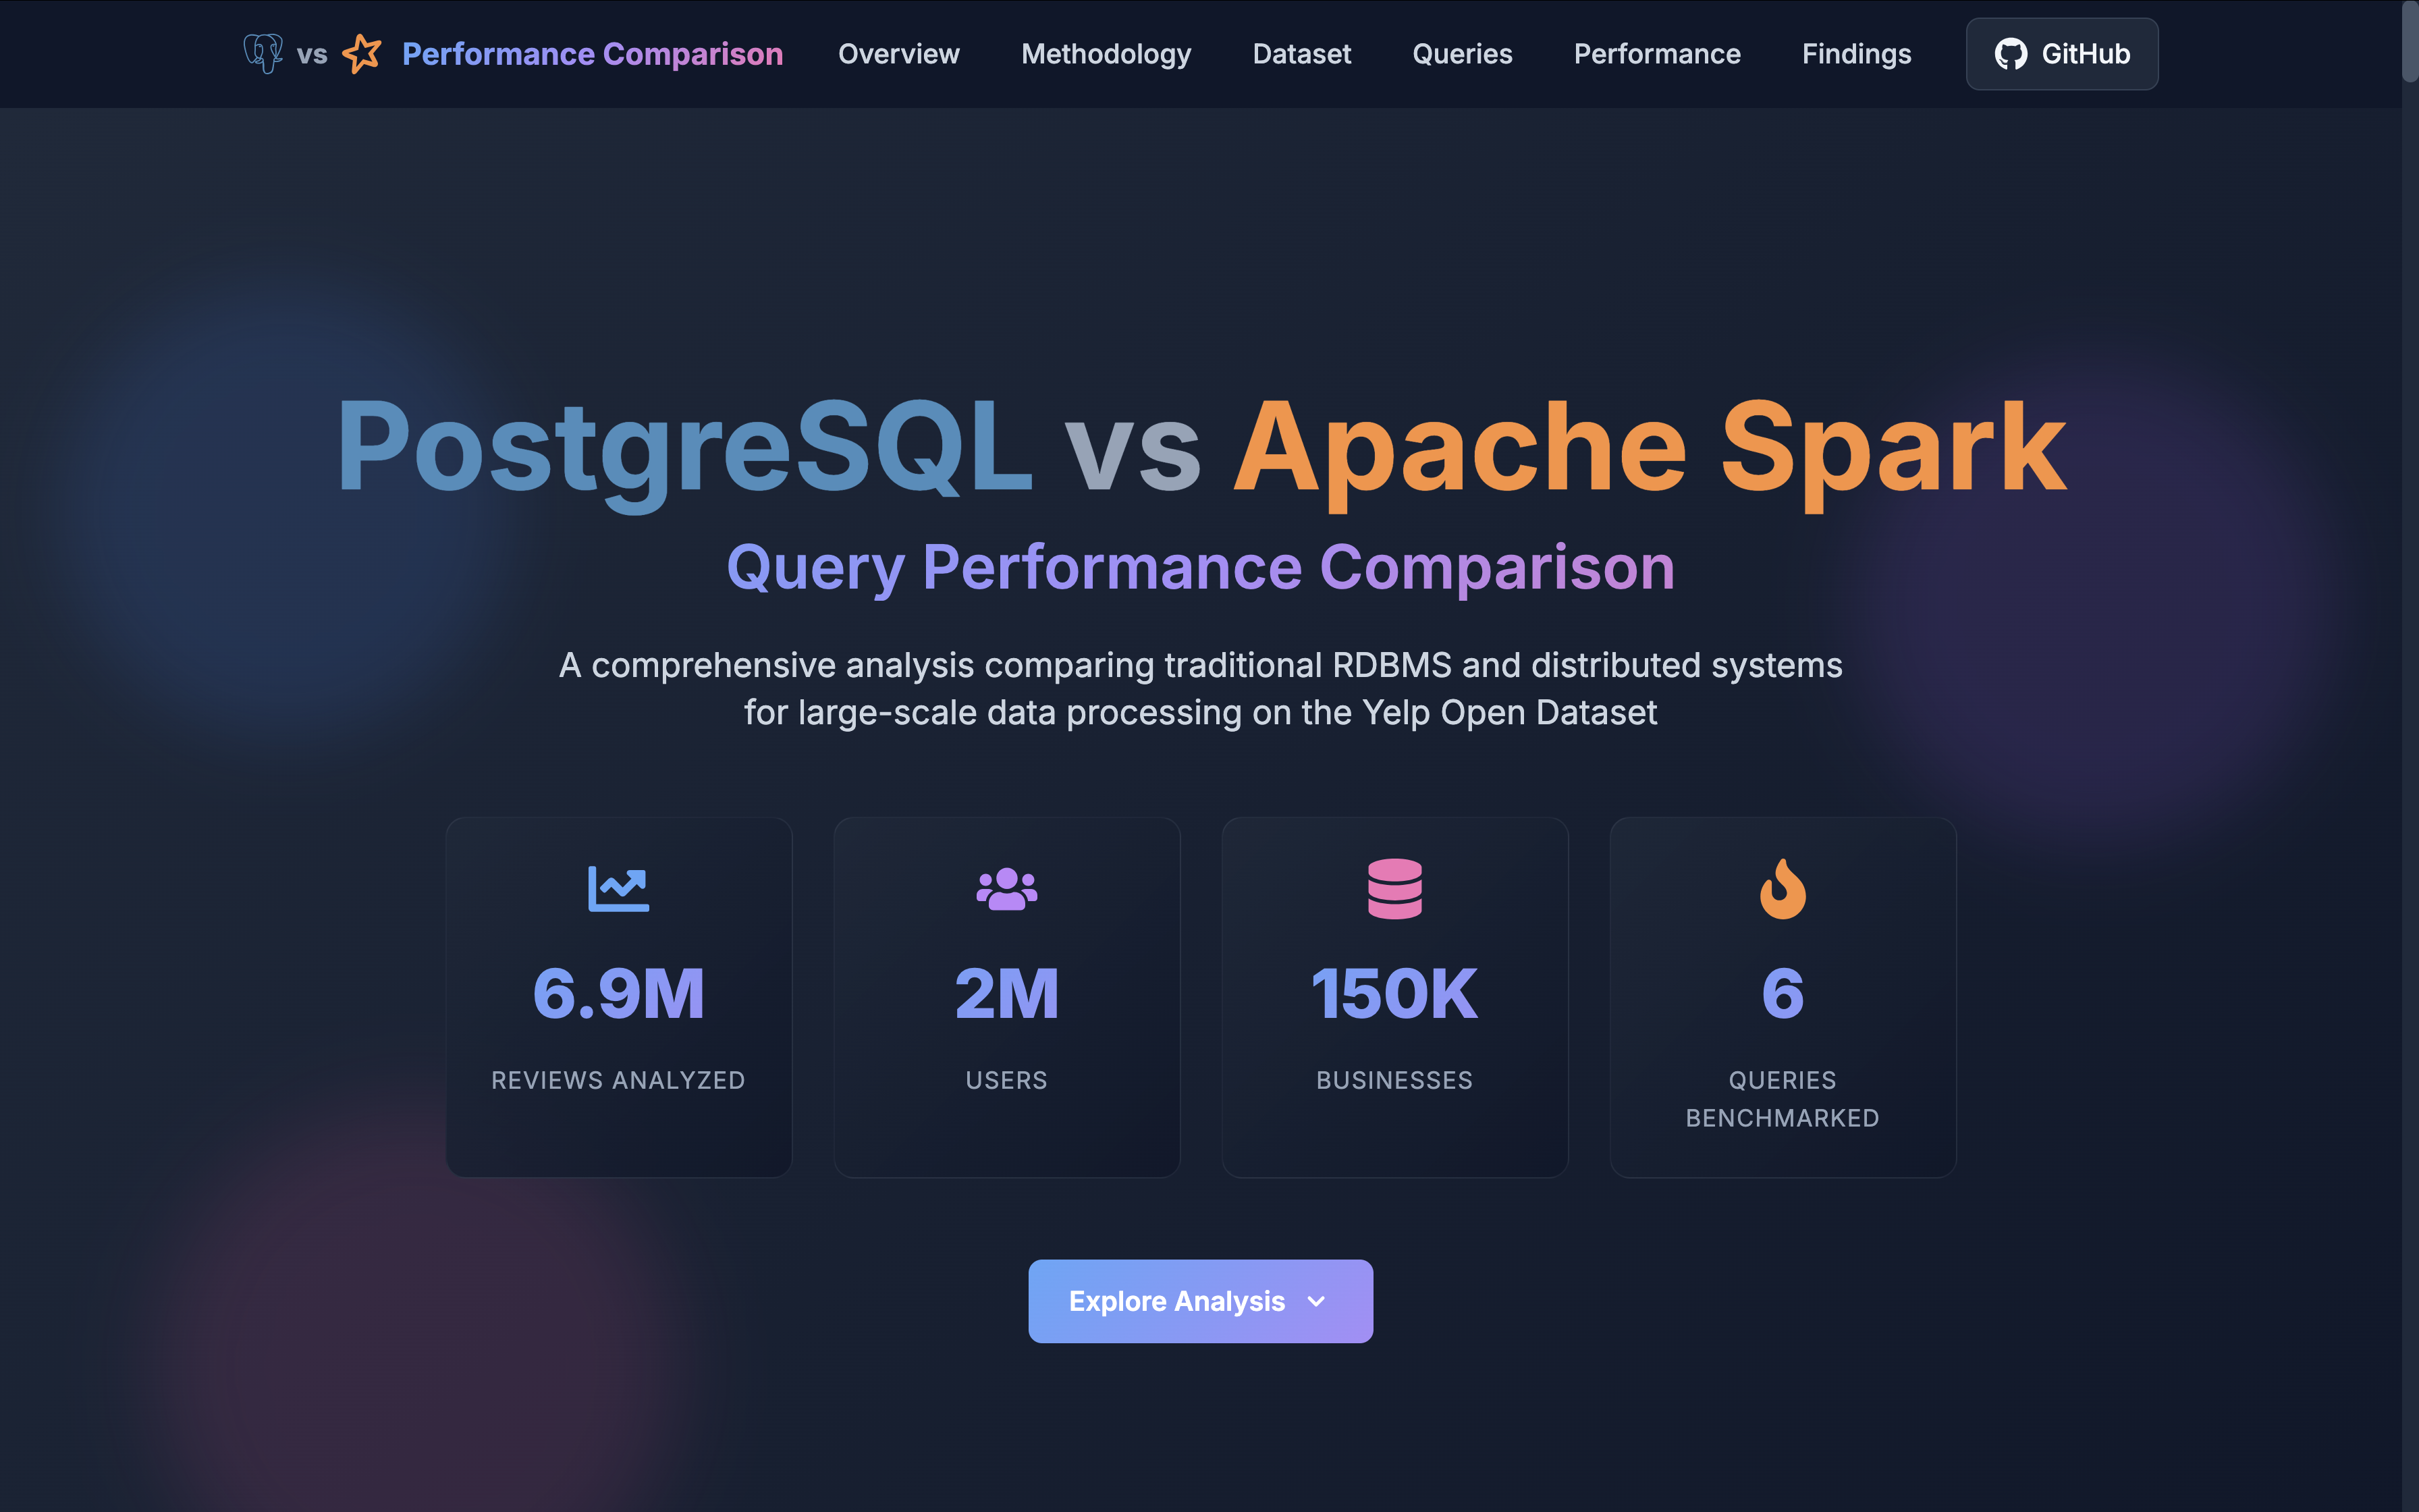Click the page's vertical scrollbar thumb

click(2410, 42)
